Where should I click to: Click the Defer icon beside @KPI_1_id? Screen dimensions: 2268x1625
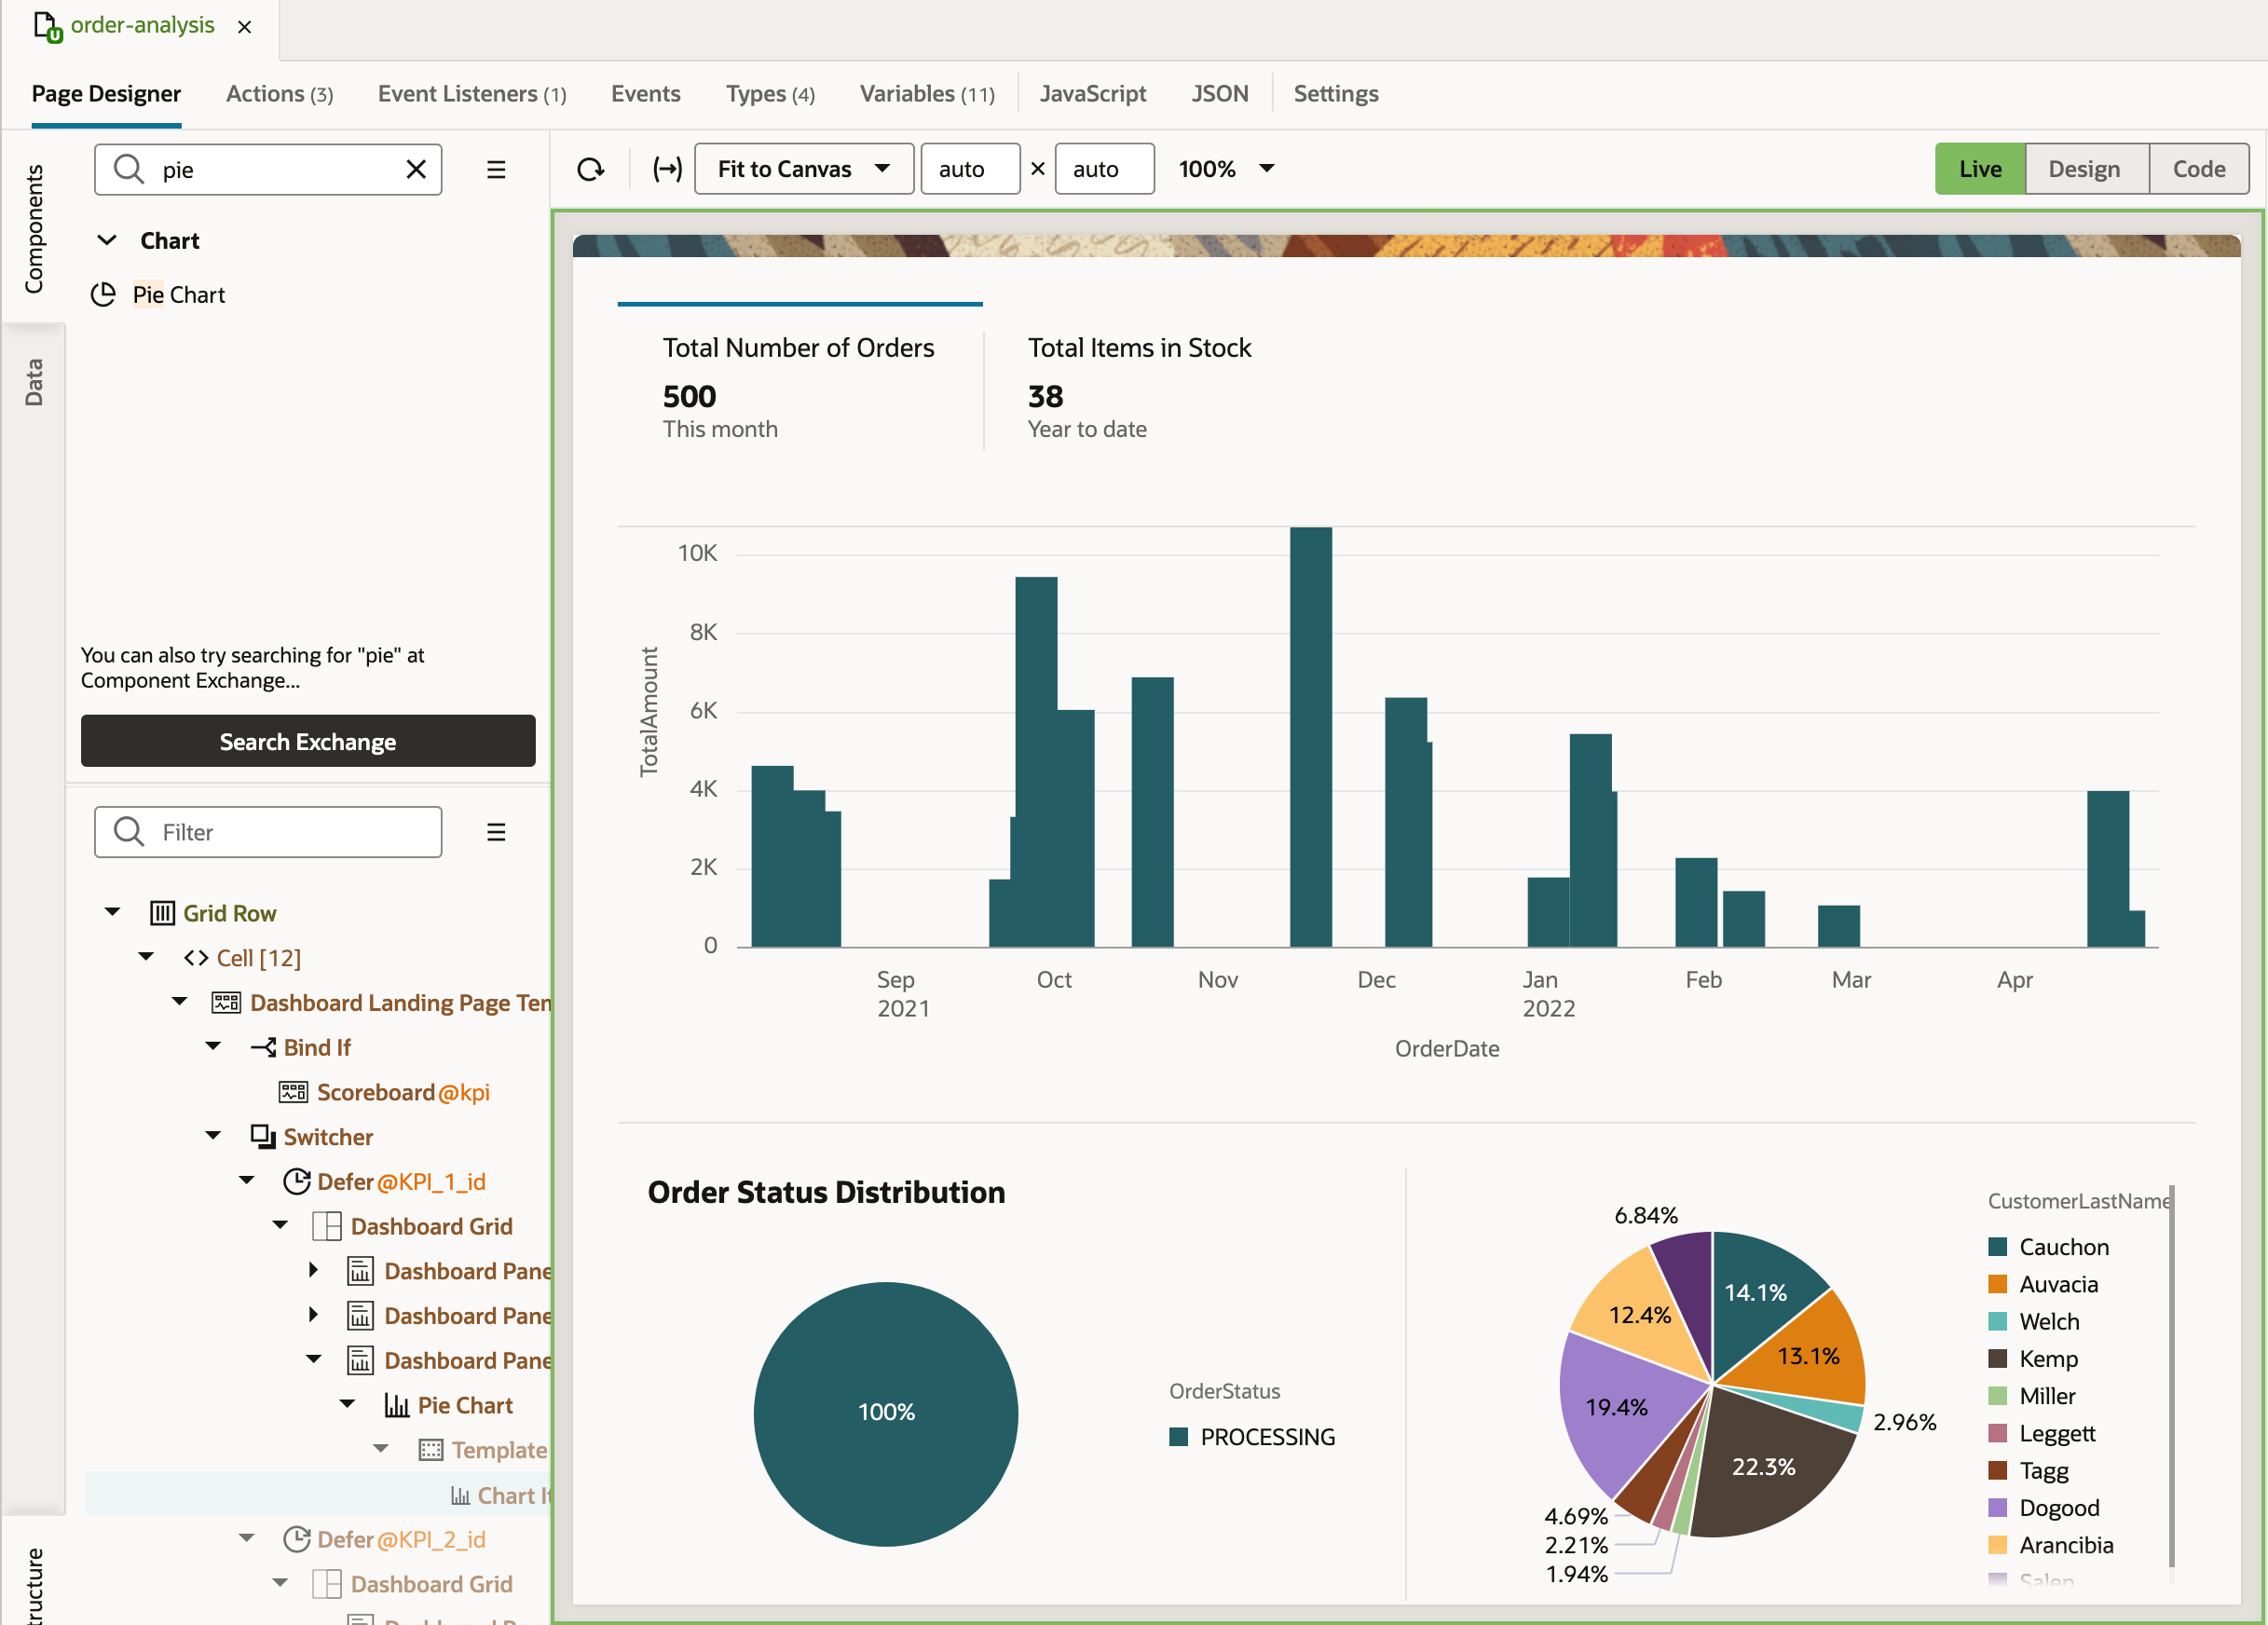tap(297, 1181)
